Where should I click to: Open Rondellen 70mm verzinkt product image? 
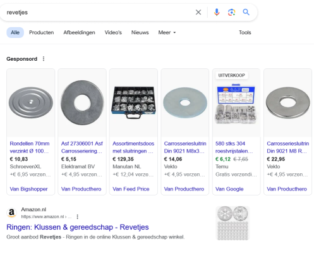tap(31, 103)
